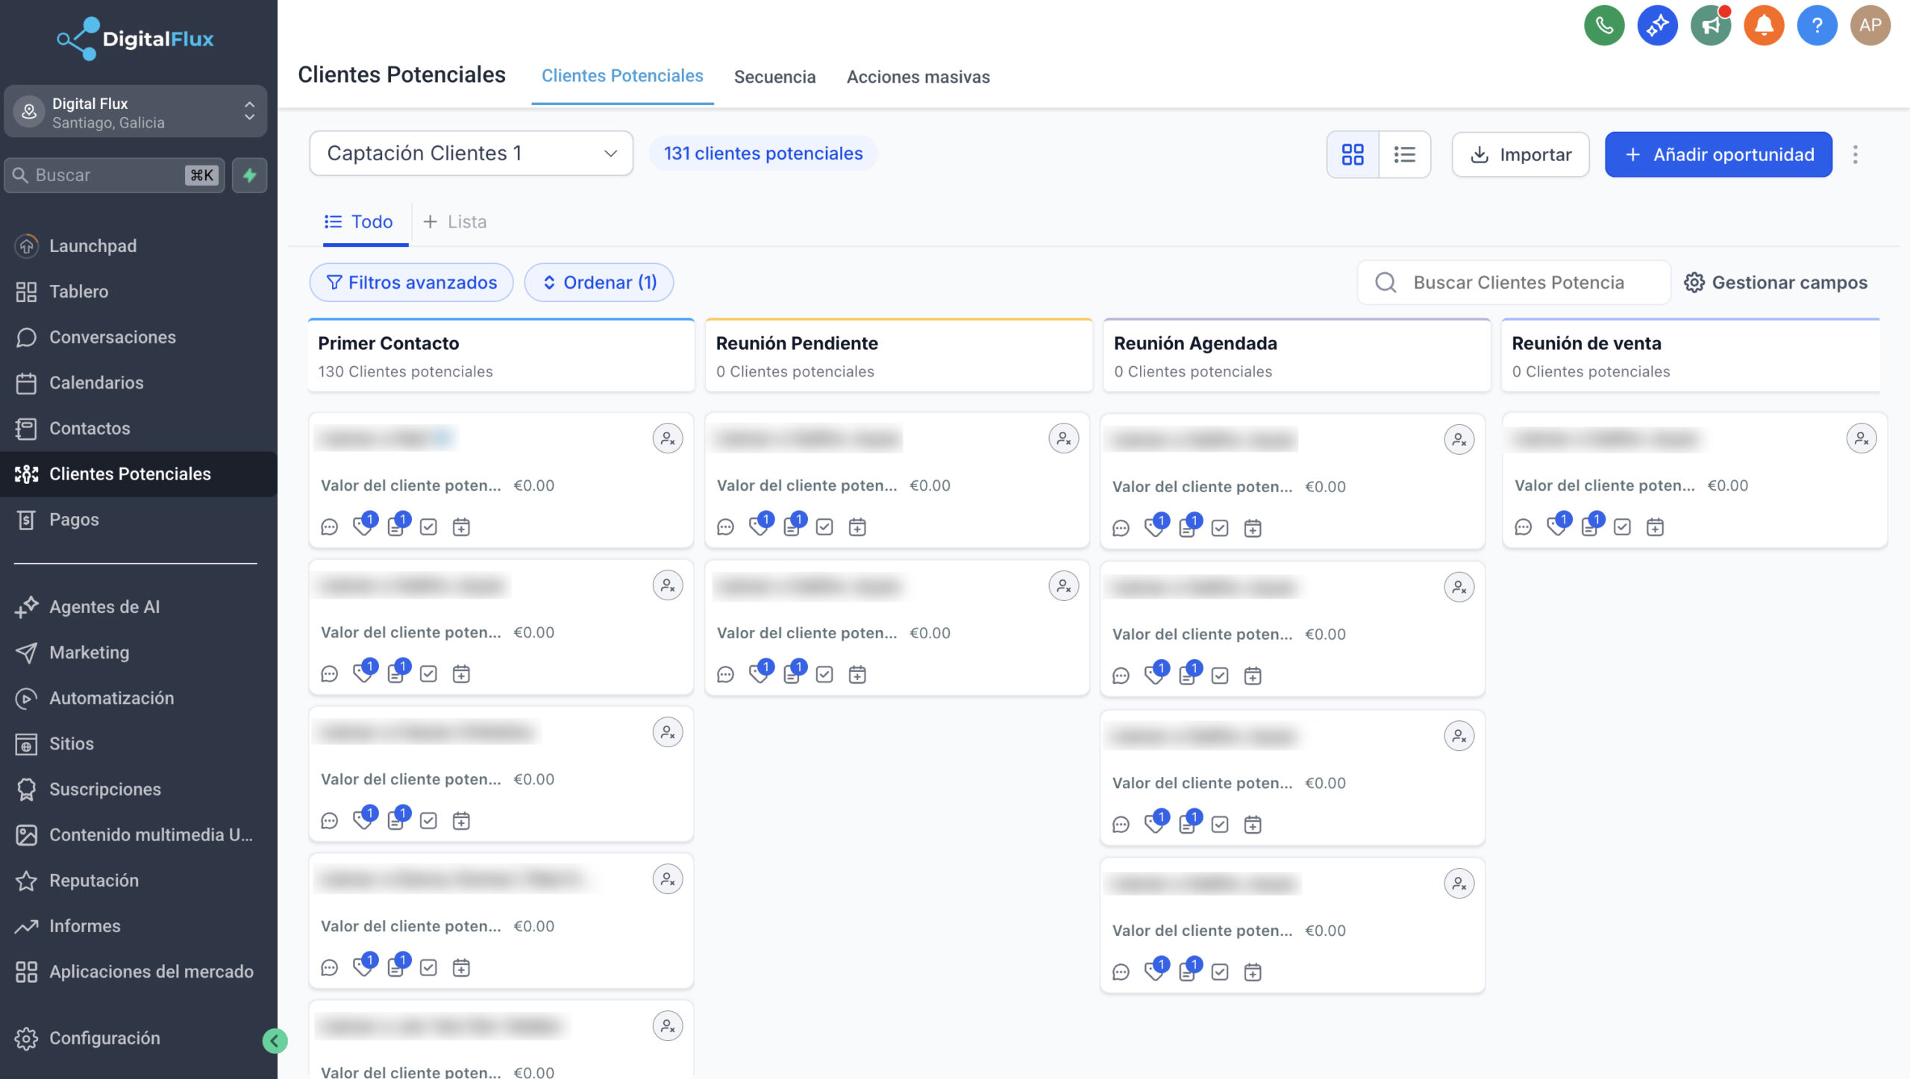
Task: Collapse the sidebar with the green chevron
Action: pyautogui.click(x=276, y=1041)
